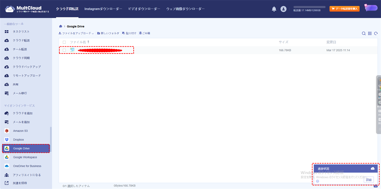The width and height of the screenshot is (381, 189).
Task: Switch to Web Image Downloader tab
Action: pyautogui.click(x=185, y=9)
